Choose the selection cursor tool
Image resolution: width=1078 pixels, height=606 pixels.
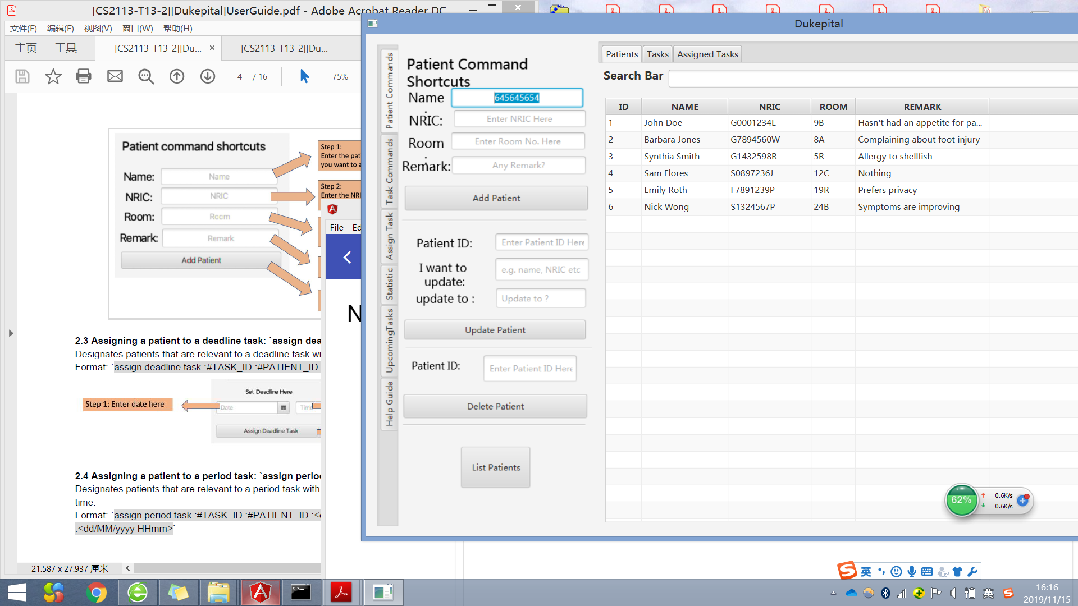304,76
